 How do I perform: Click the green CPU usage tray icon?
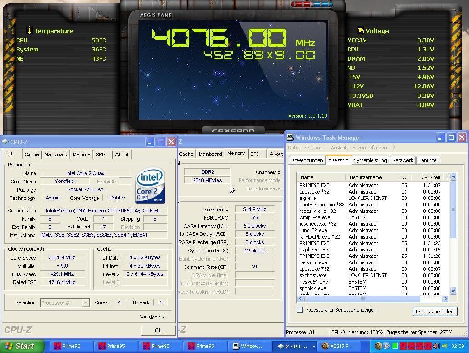click(395, 346)
